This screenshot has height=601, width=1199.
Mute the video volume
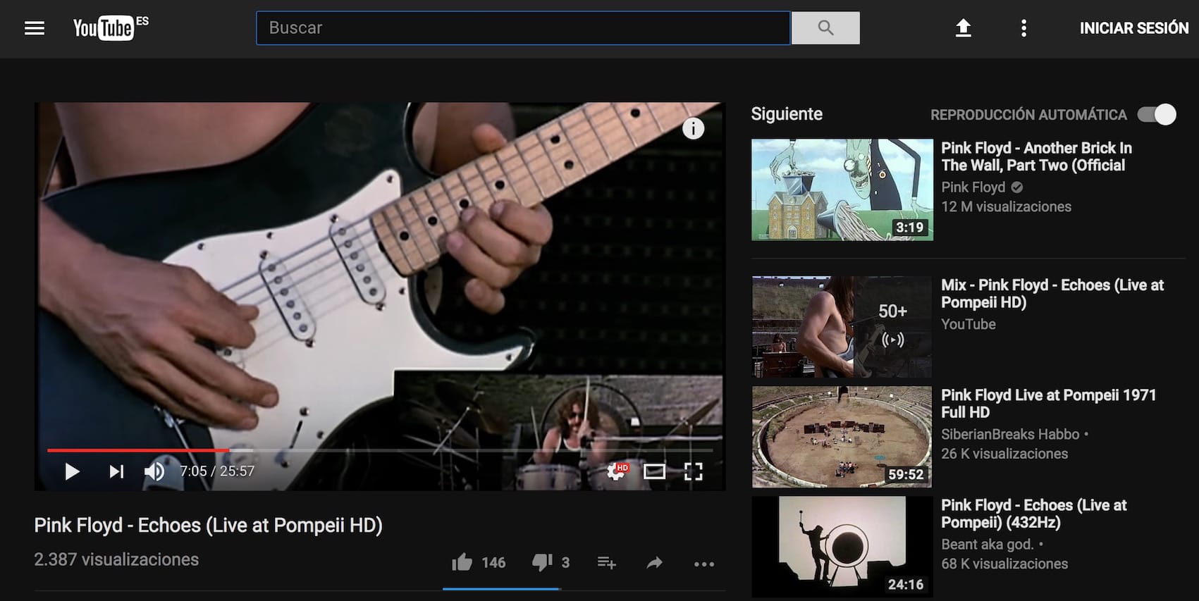154,471
